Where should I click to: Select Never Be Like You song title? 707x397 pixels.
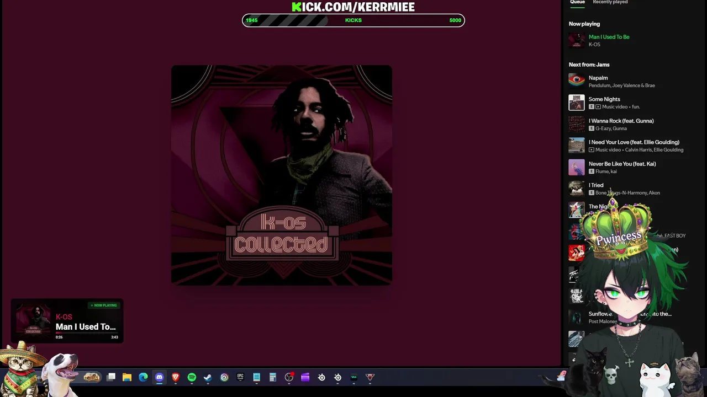622,164
